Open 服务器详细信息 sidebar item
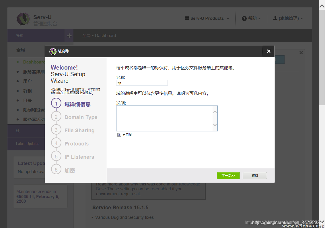This screenshot has height=228, width=325. pyautogui.click(x=34, y=72)
